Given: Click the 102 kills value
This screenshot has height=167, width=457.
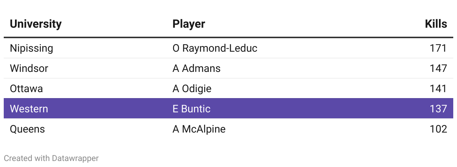Looking at the screenshot, I should tap(438, 129).
